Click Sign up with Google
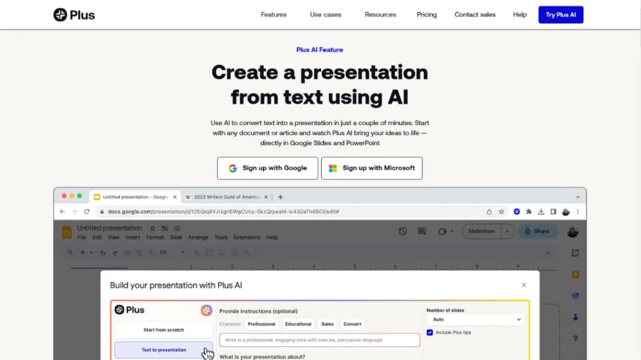This screenshot has width=641, height=360. [267, 168]
